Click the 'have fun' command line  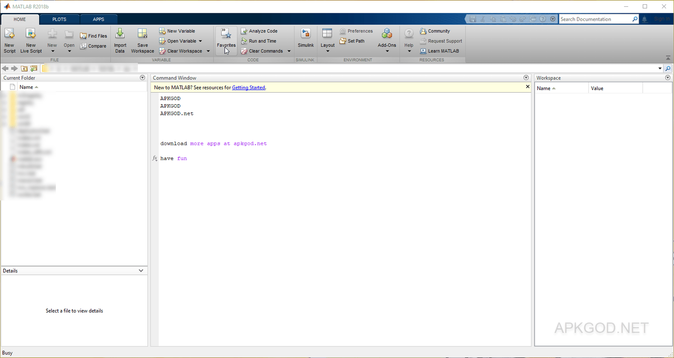(x=174, y=158)
